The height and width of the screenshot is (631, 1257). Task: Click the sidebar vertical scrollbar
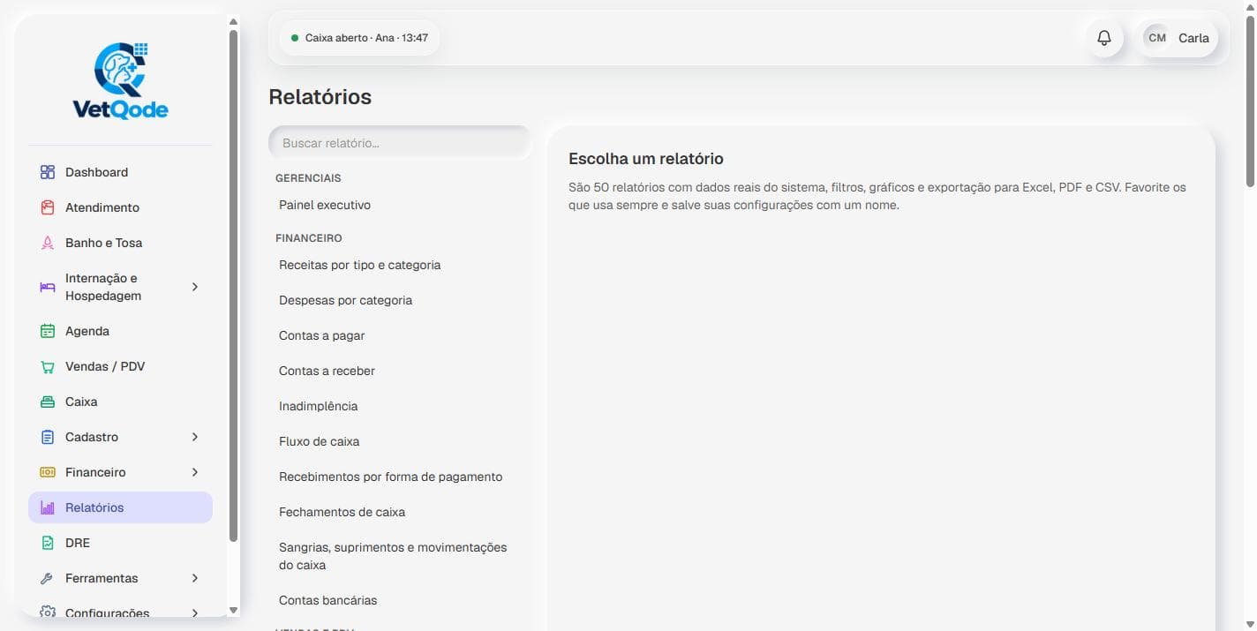pos(233,284)
